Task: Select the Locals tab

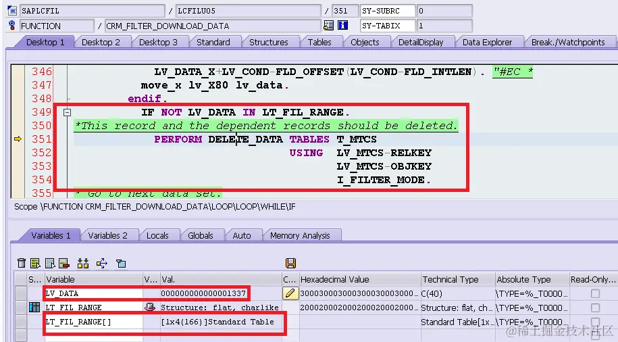Action: [x=157, y=235]
